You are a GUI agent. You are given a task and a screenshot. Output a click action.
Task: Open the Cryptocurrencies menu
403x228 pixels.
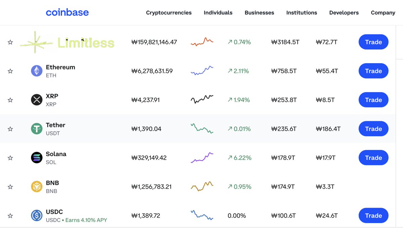tap(169, 13)
